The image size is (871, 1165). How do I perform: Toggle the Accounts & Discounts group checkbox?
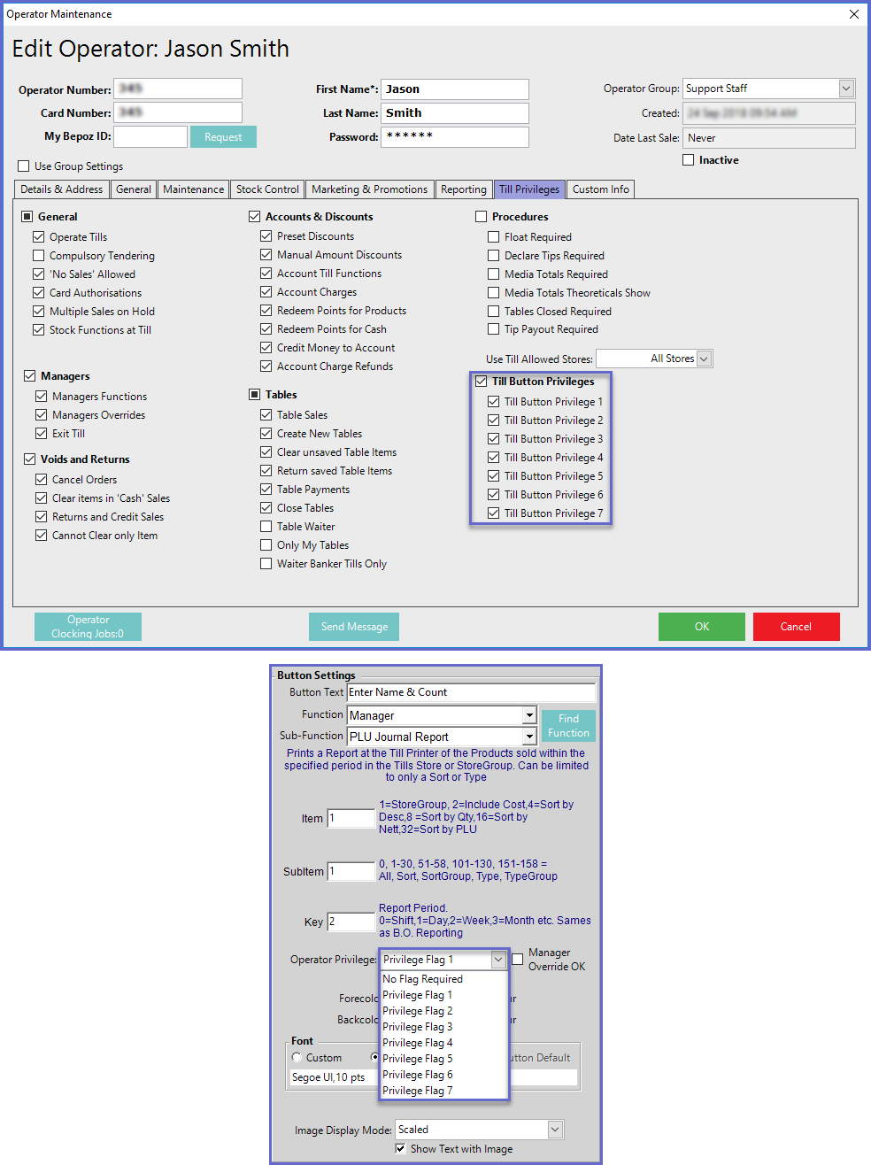[255, 217]
